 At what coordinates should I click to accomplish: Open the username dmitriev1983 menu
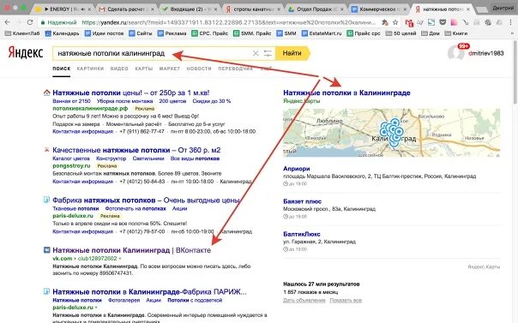tap(486, 53)
